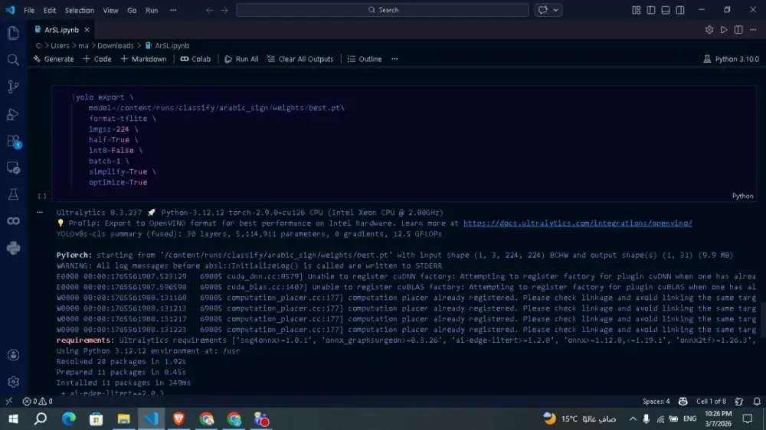The image size is (766, 430).
Task: Open cell output actions ellipsis
Action: point(40,212)
